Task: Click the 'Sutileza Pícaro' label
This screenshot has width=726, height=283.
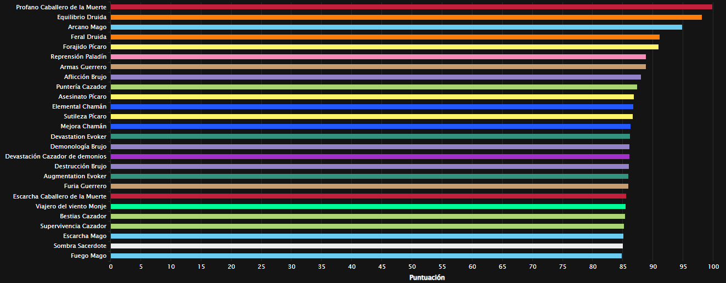Action: [x=85, y=116]
